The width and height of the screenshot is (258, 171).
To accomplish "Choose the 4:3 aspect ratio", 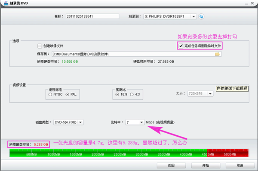I will pos(132,95).
